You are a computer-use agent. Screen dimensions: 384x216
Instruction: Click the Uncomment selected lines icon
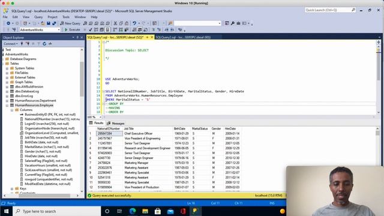159,29
